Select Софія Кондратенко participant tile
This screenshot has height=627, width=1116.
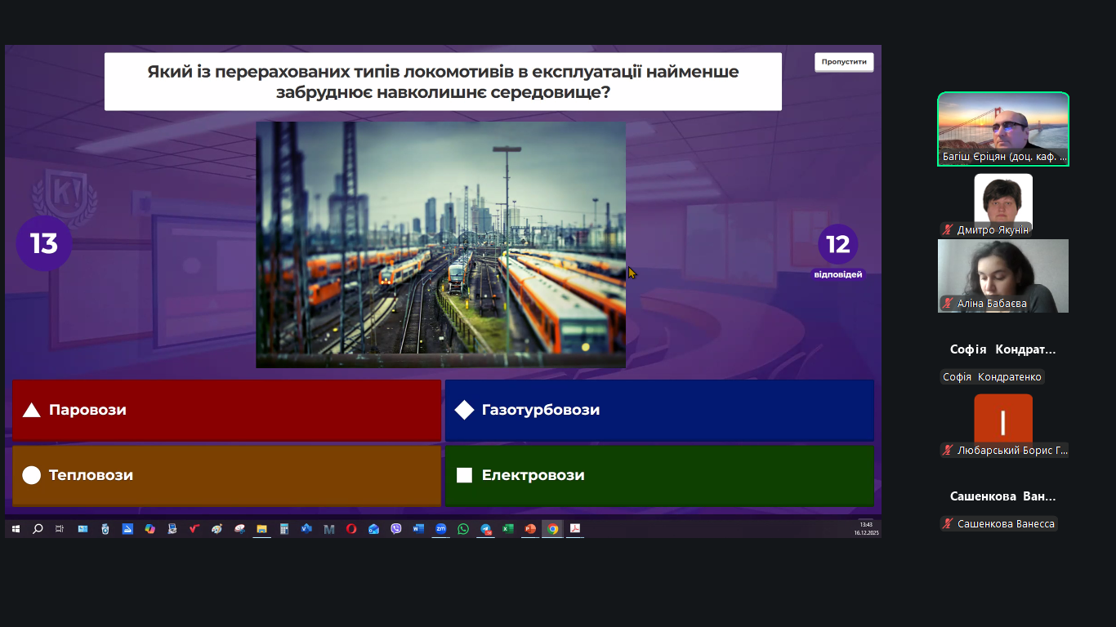(1003, 349)
